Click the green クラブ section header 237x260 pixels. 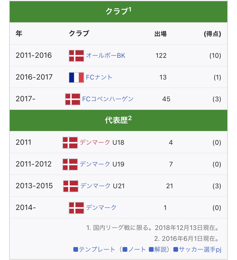point(118,11)
